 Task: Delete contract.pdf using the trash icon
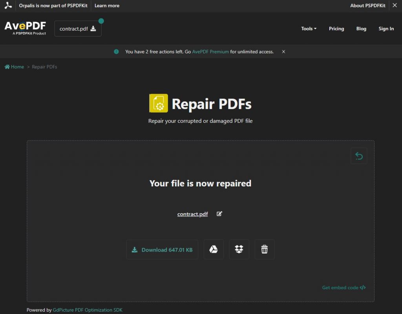[x=265, y=249]
